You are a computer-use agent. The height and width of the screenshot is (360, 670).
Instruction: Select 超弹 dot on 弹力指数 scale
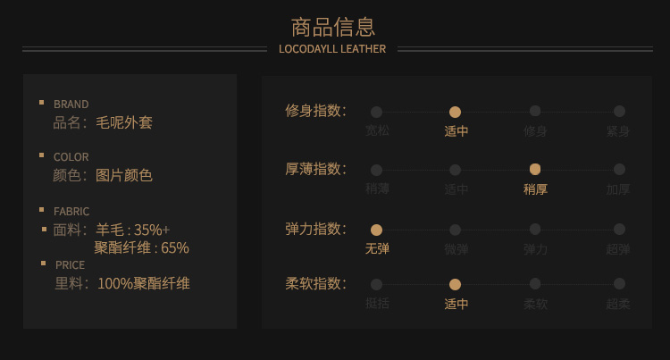point(619,230)
